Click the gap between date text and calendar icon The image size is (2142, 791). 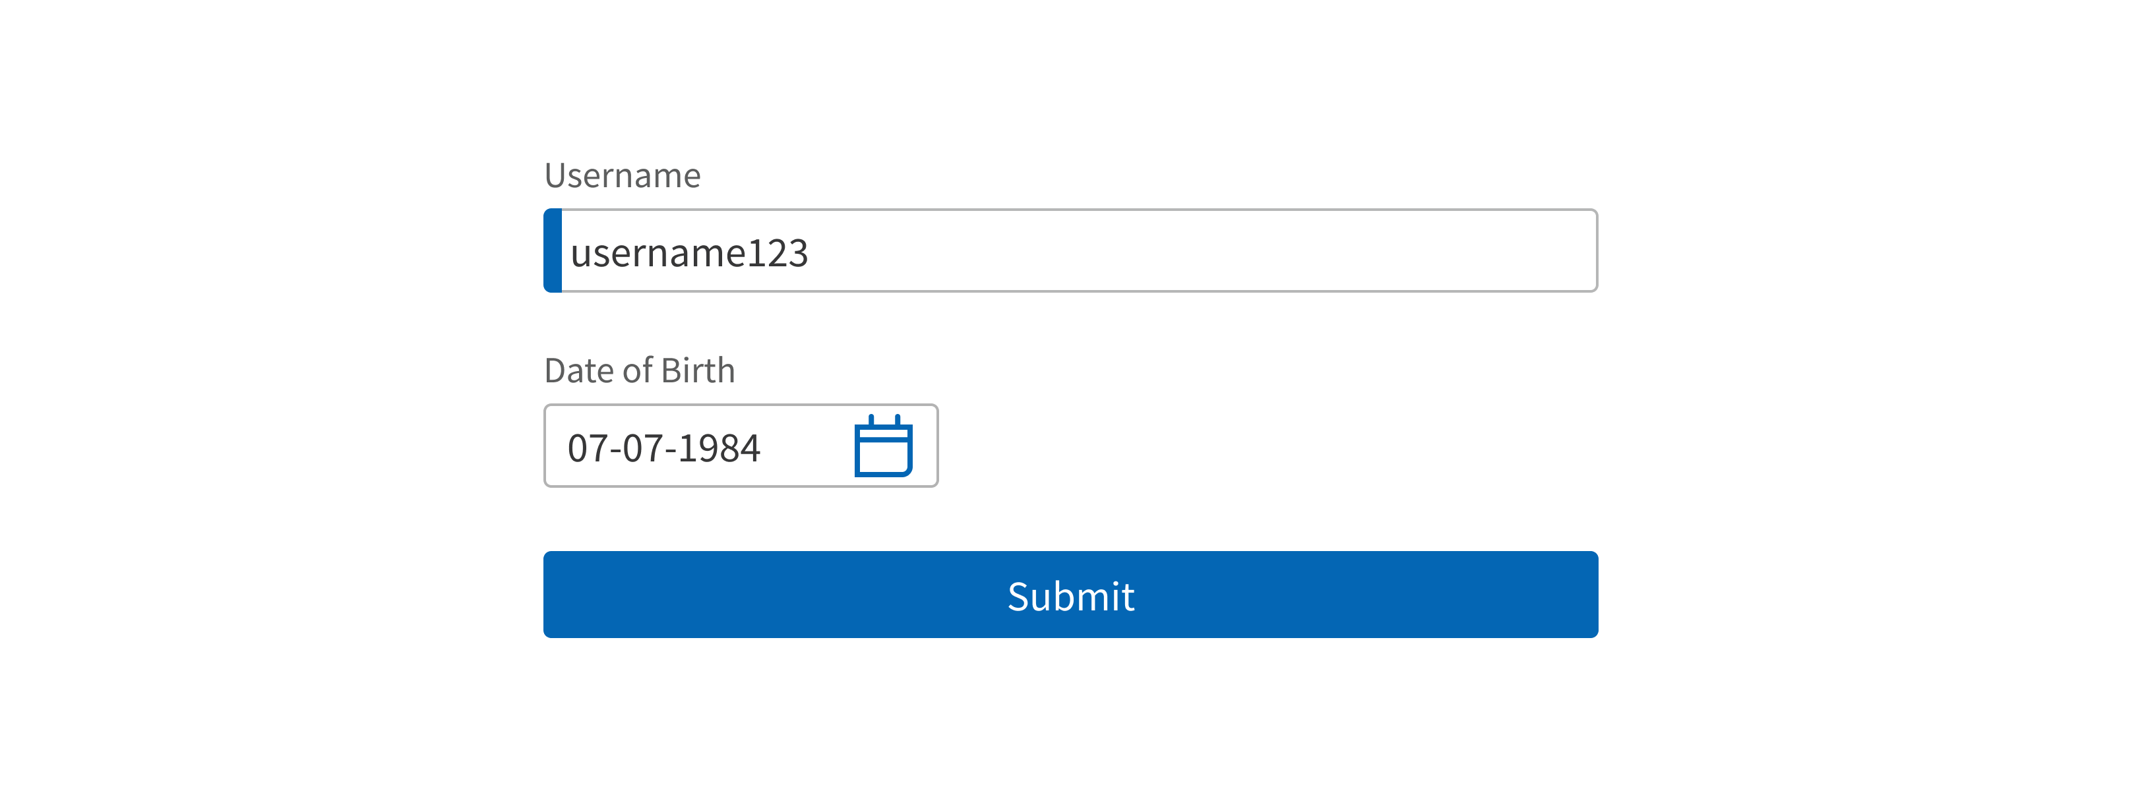(x=807, y=446)
